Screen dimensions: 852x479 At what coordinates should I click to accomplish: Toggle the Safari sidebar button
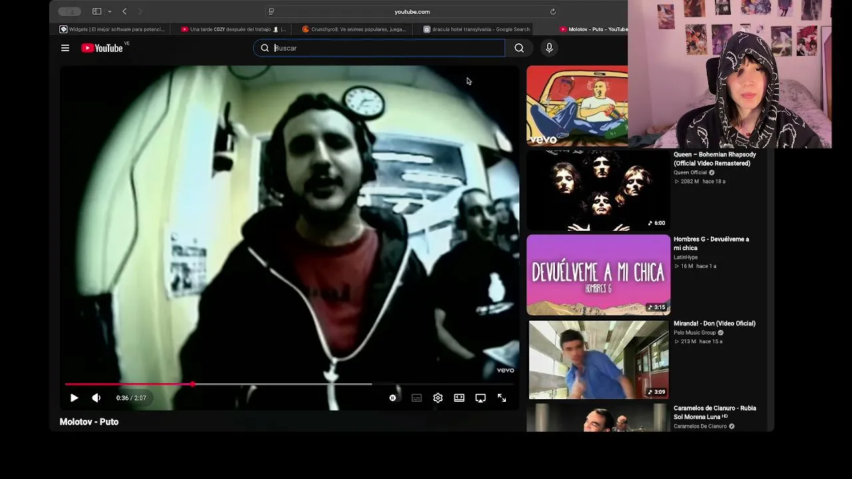click(97, 11)
